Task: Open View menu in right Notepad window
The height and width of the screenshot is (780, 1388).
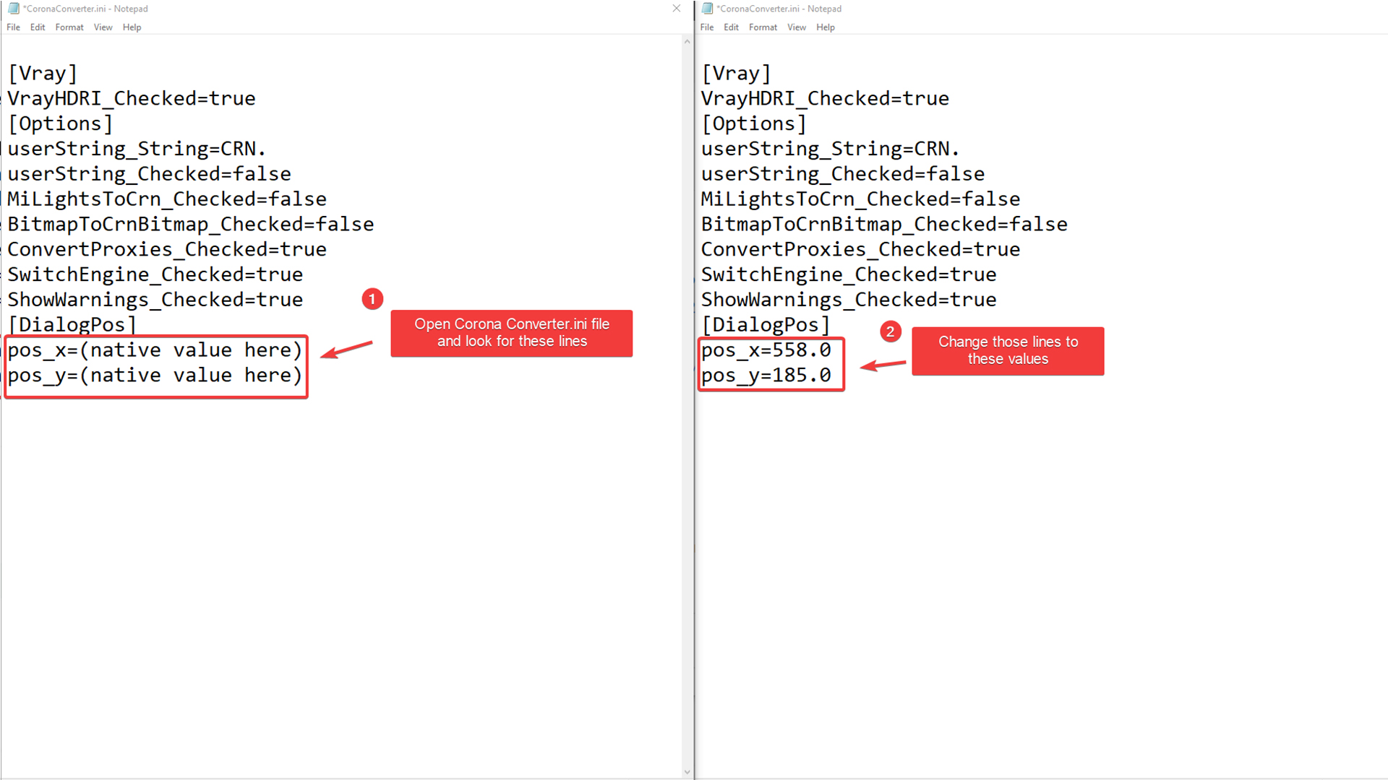Action: pos(797,27)
